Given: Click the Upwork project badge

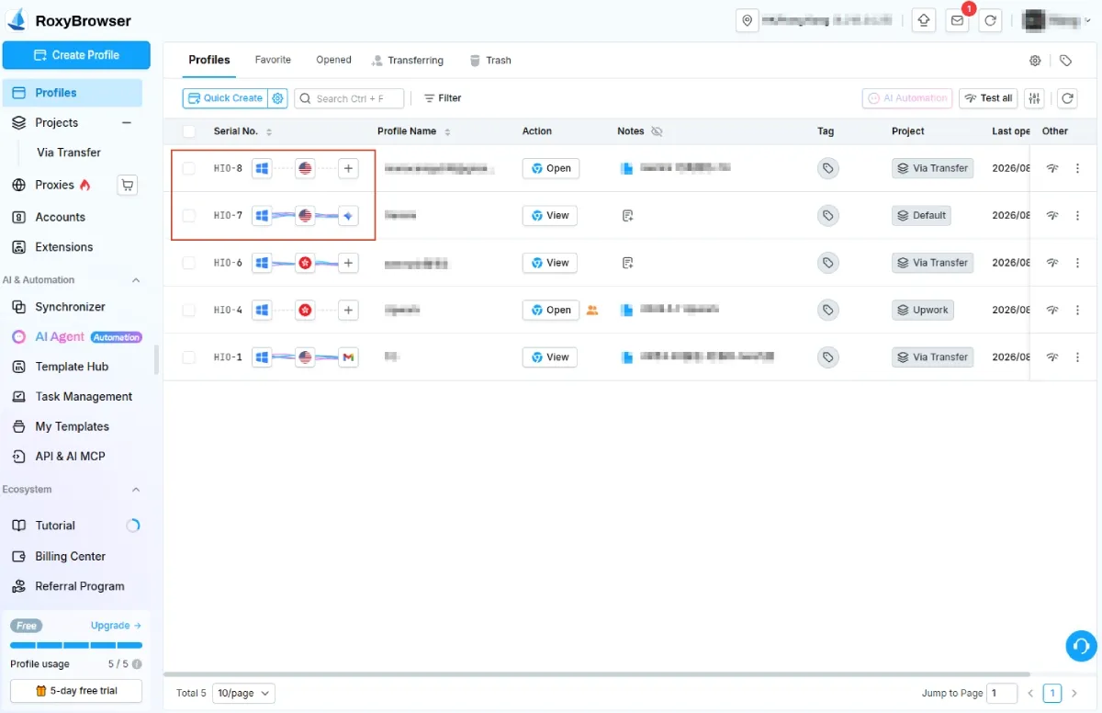Looking at the screenshot, I should coord(923,311).
